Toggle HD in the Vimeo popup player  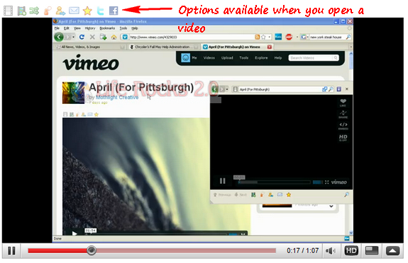[x=343, y=137]
